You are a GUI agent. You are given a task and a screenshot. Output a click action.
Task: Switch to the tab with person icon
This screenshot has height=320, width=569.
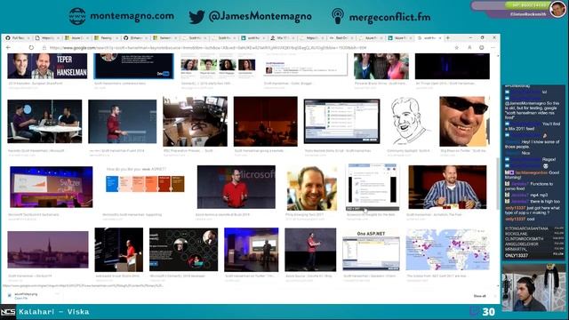pos(282,37)
